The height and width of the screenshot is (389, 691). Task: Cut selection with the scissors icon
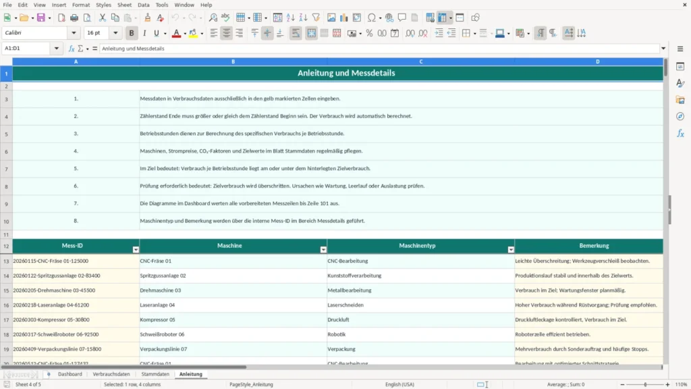pos(103,18)
